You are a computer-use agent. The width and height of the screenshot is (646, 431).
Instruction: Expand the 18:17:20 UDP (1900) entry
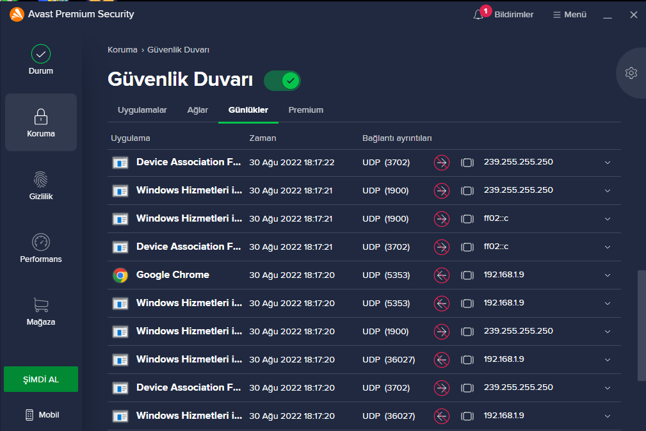click(608, 332)
